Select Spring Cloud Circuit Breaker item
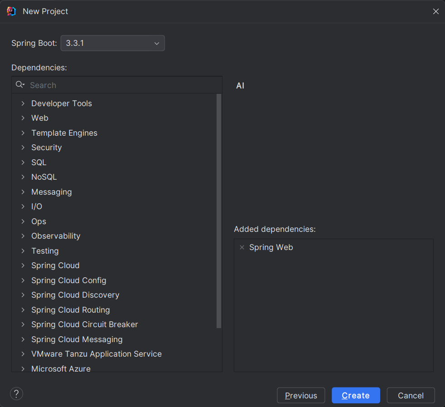Viewport: 445px width, 407px height. coord(84,324)
